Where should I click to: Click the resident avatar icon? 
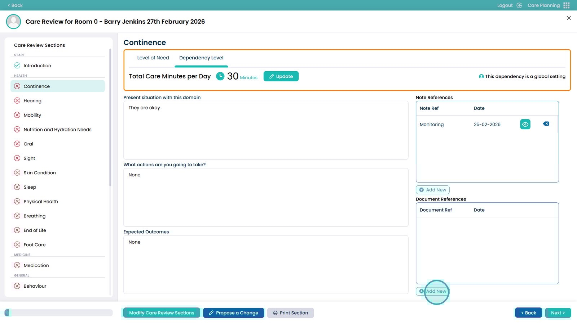coord(13,22)
